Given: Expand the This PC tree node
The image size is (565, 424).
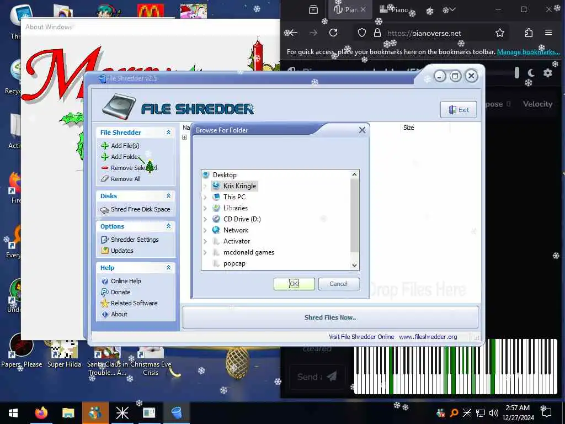Looking at the screenshot, I should (x=205, y=197).
